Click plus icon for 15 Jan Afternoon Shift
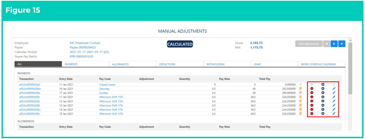 pos(323,114)
